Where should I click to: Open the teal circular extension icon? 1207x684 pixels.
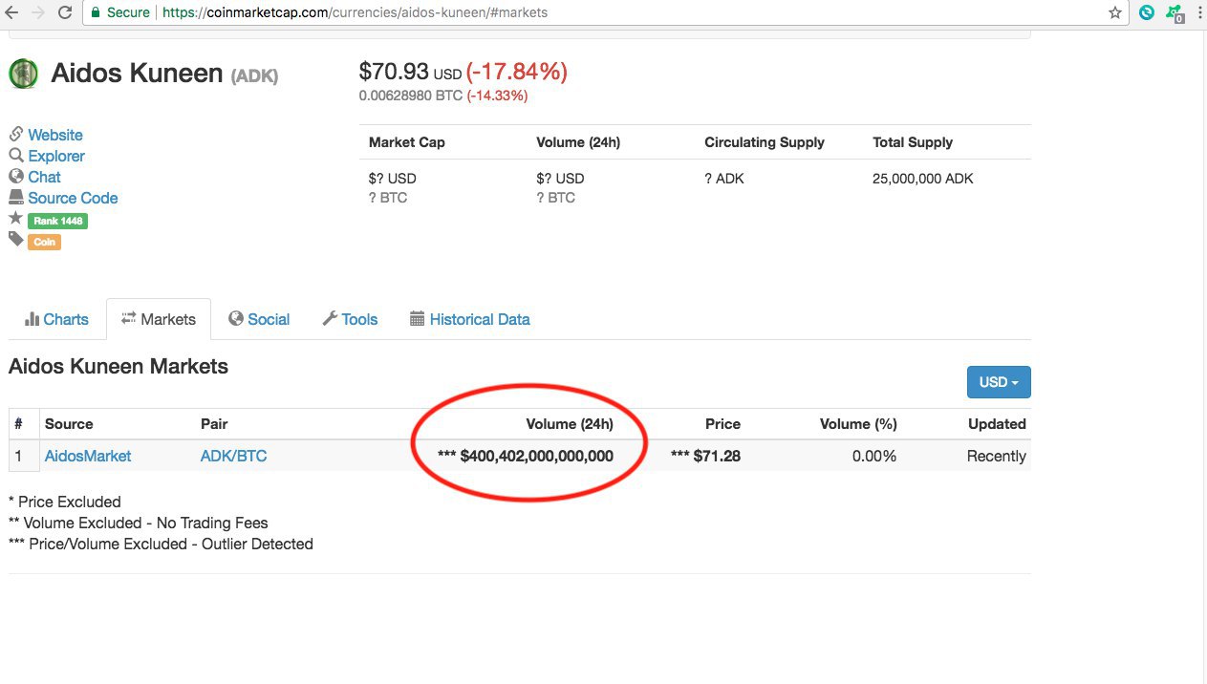[x=1147, y=13]
